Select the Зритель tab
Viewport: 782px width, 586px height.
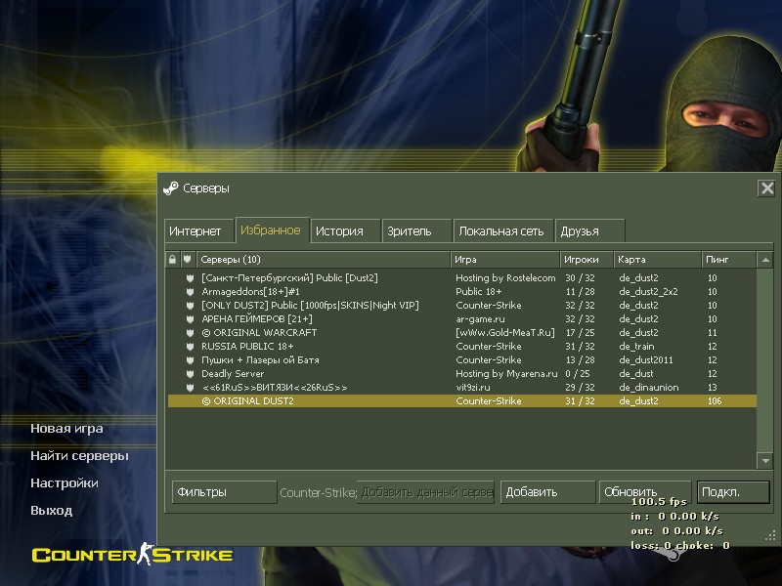tap(417, 231)
